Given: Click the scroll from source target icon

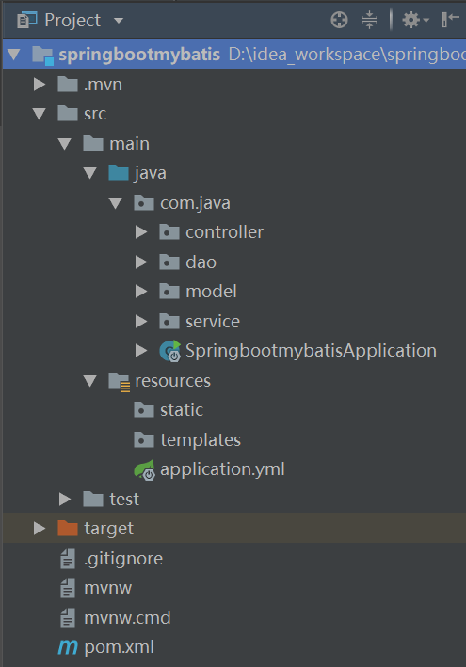Looking at the screenshot, I should coord(339,20).
